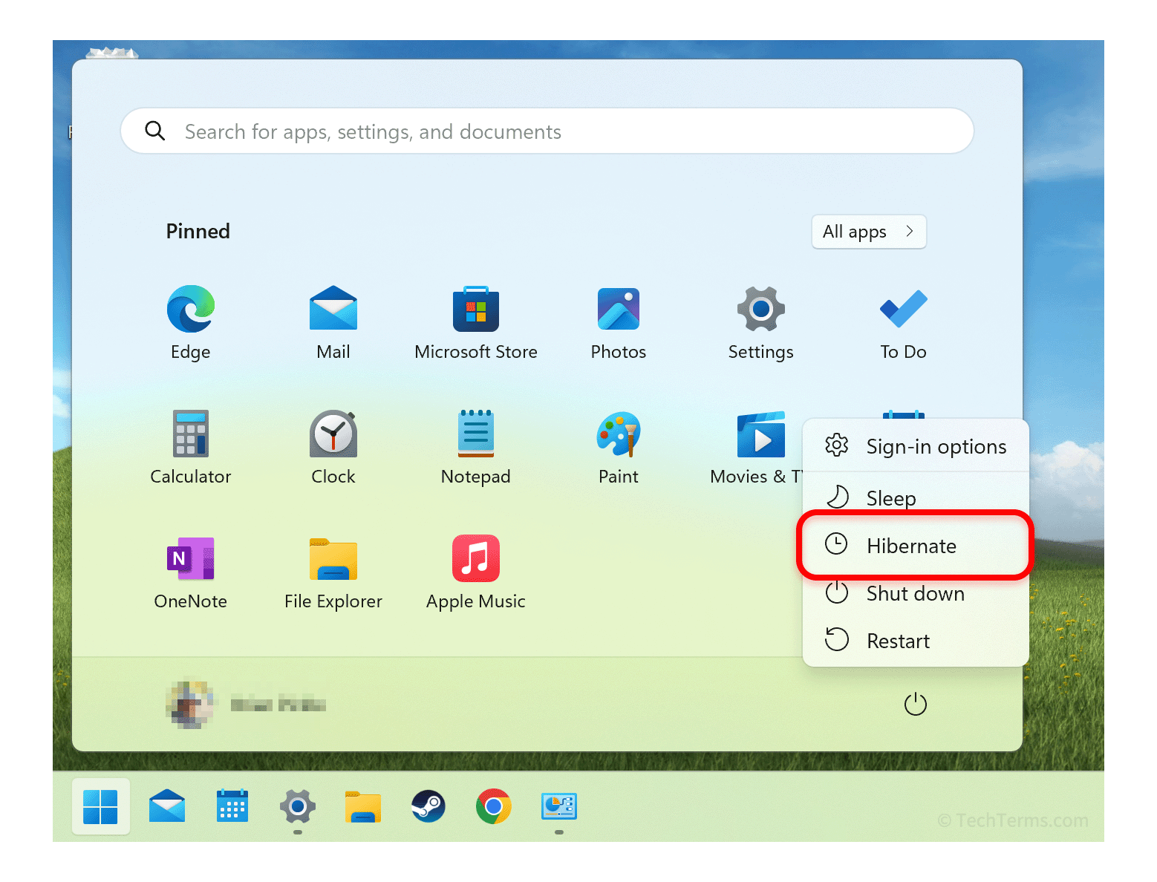Click the Windows Start button on taskbar

coord(101,807)
